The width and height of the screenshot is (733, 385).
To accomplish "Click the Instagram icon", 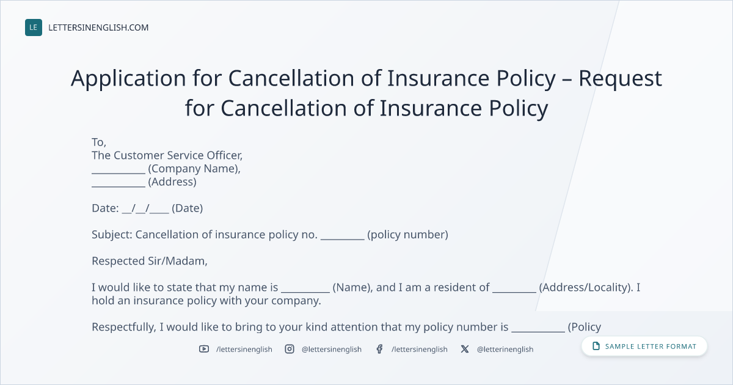I will [x=290, y=349].
